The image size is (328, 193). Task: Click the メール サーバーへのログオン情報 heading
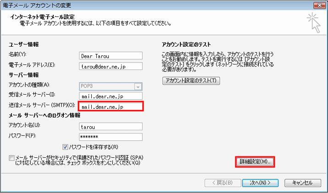click(44, 115)
